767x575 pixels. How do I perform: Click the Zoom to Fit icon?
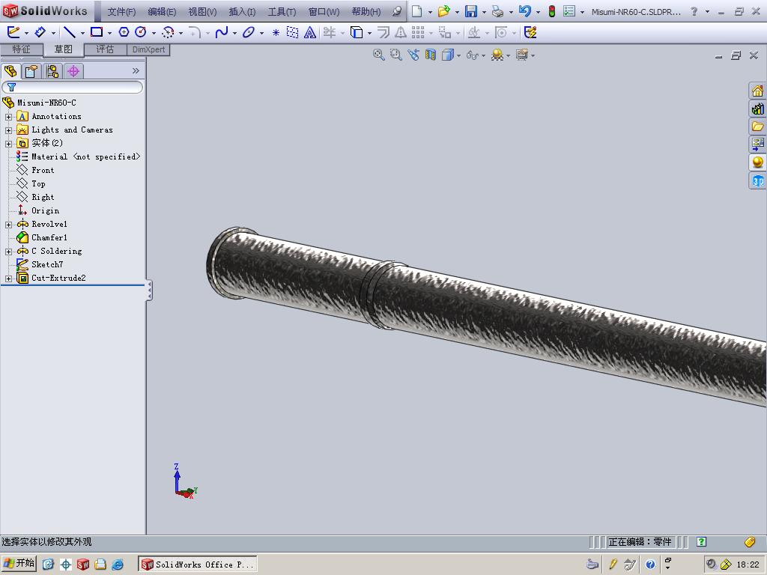(x=379, y=55)
